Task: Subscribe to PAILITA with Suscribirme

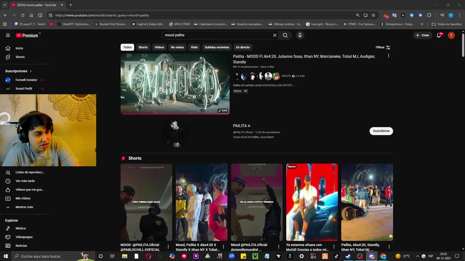Action: pyautogui.click(x=381, y=131)
